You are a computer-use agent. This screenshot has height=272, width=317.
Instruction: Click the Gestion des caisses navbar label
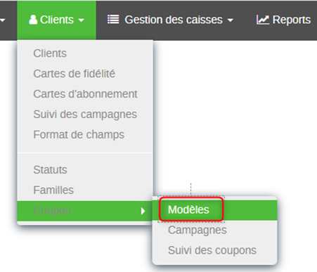click(174, 20)
